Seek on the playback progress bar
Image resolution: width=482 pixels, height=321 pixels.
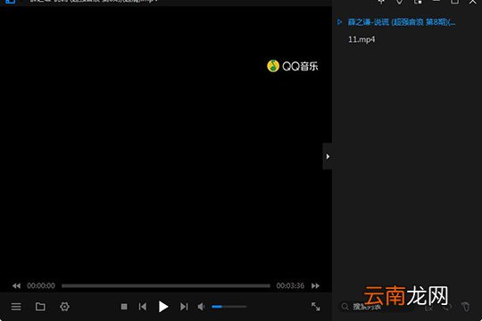tap(166, 286)
